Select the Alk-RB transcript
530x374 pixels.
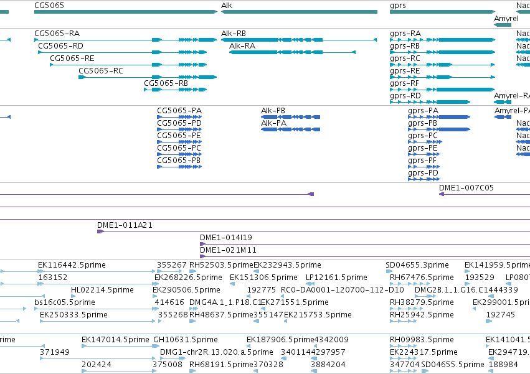tap(299, 40)
